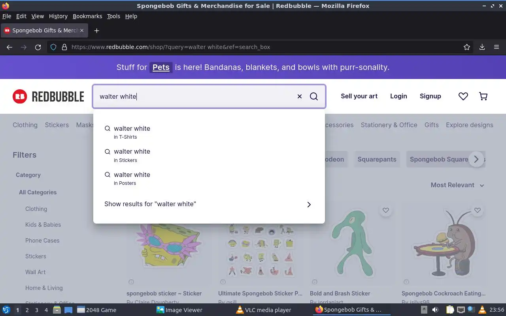The height and width of the screenshot is (316, 506).
Task: Open the favorites heart icon in header
Action: (463, 96)
